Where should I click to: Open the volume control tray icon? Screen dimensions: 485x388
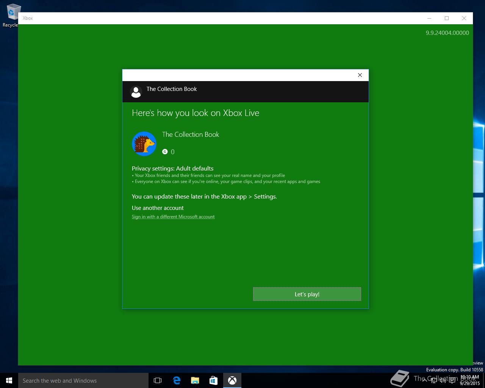coord(443,380)
